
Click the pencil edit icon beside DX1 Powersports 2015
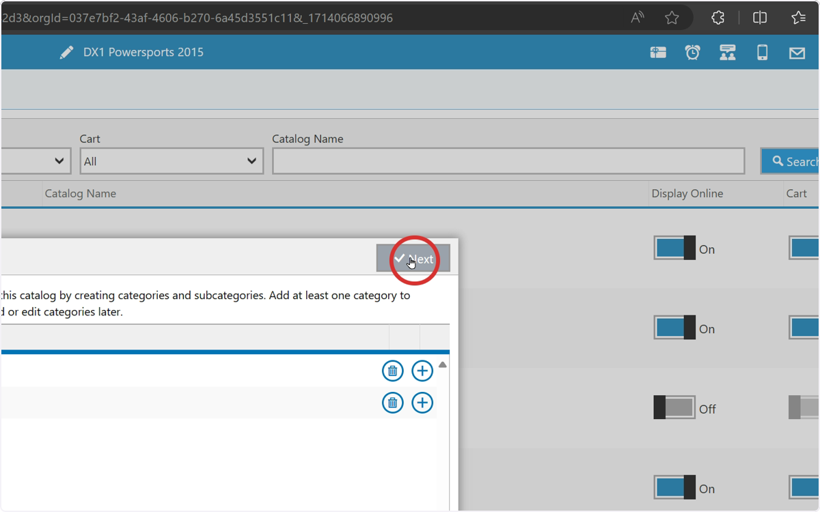(x=66, y=53)
